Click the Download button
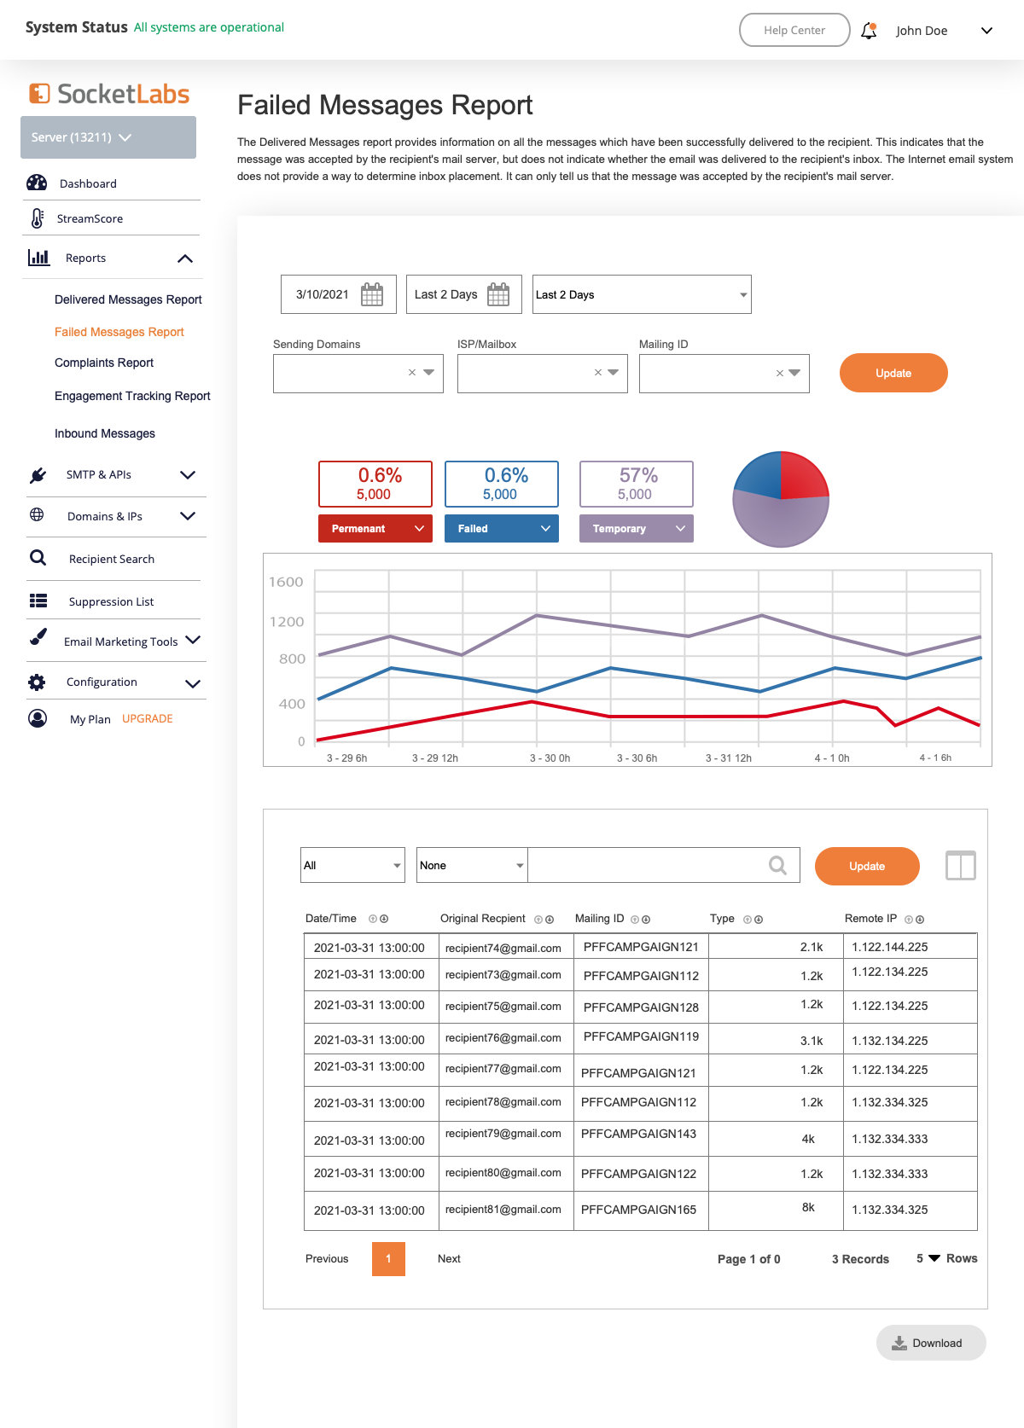The height and width of the screenshot is (1428, 1024). point(931,1343)
